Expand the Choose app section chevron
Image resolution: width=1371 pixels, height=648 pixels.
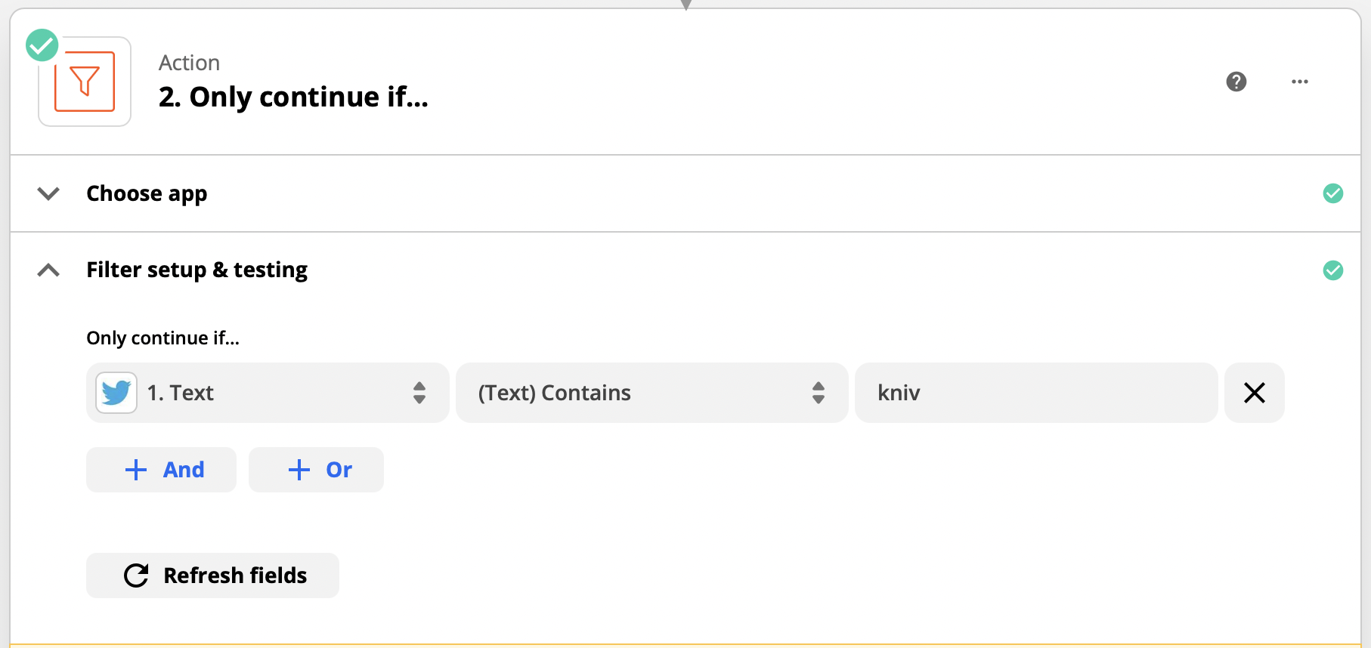click(x=48, y=193)
